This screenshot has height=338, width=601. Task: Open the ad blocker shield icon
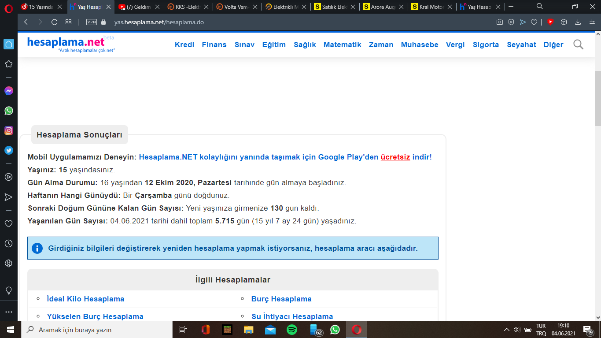(x=511, y=22)
